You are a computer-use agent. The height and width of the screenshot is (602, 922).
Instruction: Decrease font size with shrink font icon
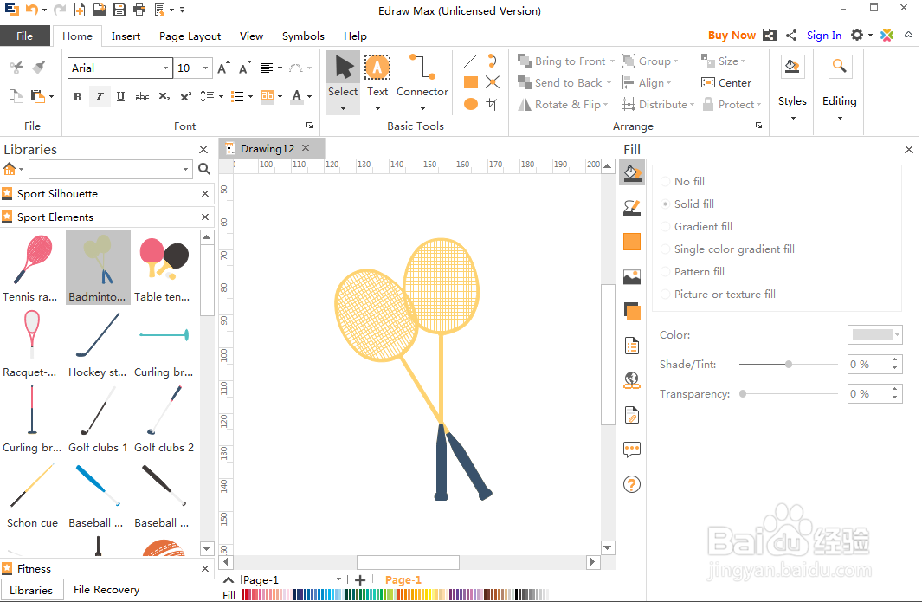click(x=245, y=68)
